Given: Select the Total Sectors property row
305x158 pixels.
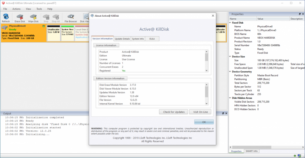Looking at the screenshot, I should [x=267, y=83].
